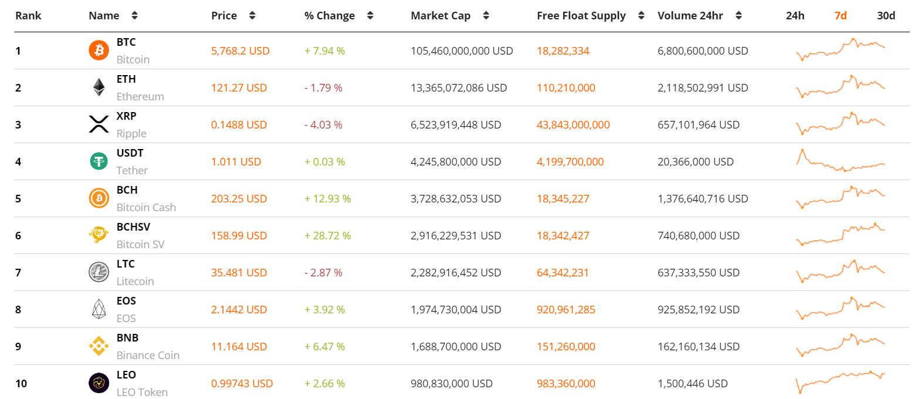Sort by Market Cap column arrows
The height and width of the screenshot is (399, 923).
coord(486,16)
